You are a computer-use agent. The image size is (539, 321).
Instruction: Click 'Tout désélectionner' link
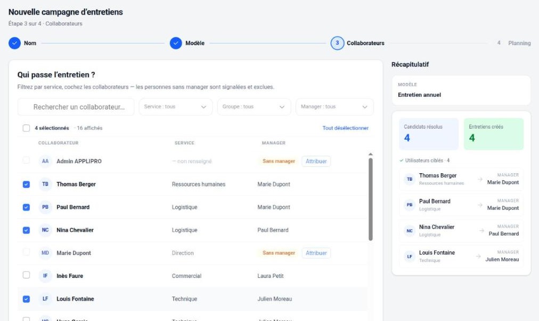[x=346, y=128]
